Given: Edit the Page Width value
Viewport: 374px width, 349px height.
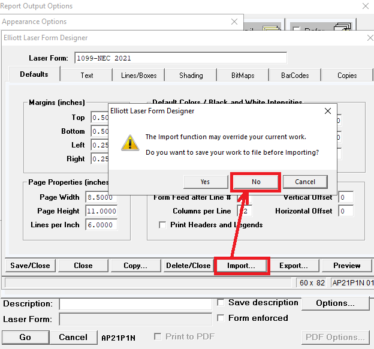Looking at the screenshot, I should click(102, 197).
